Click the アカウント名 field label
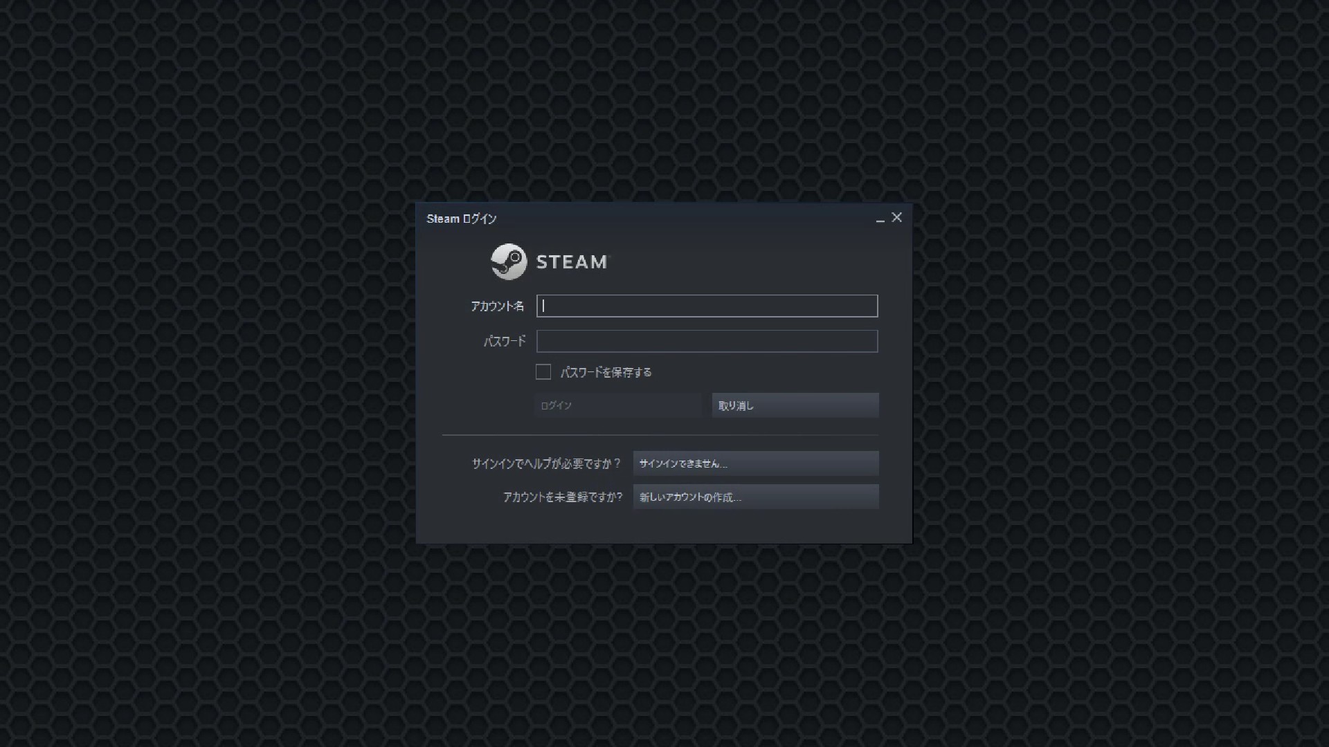The image size is (1329, 747). coord(497,306)
